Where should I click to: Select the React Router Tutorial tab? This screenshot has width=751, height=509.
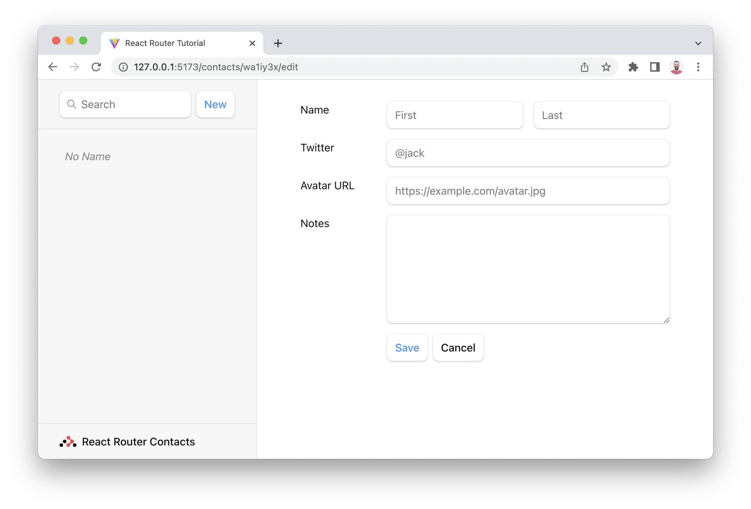click(x=165, y=43)
